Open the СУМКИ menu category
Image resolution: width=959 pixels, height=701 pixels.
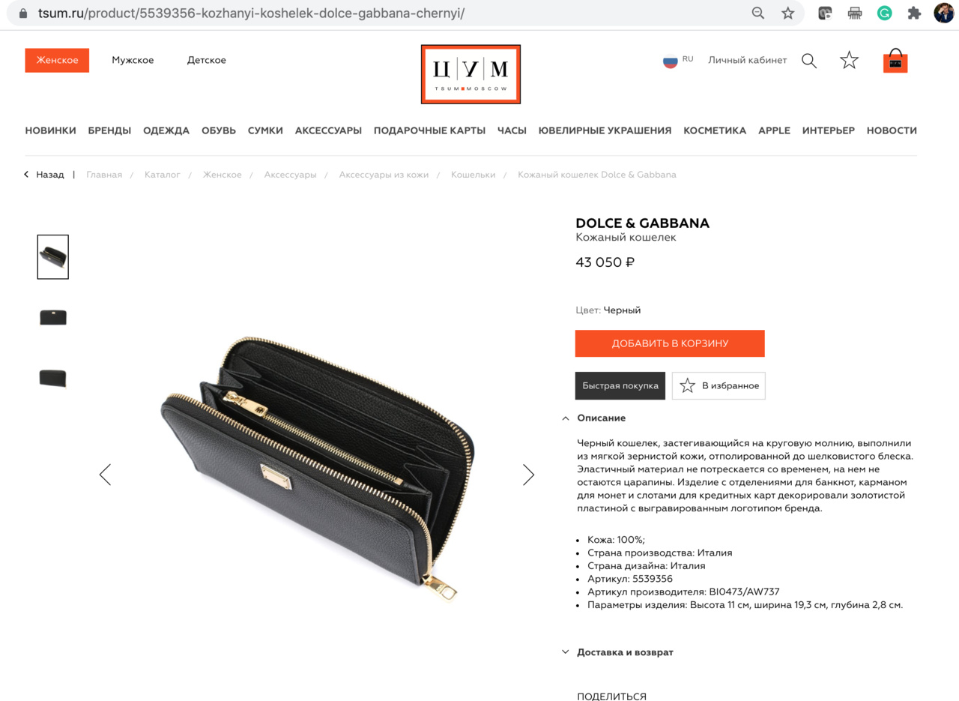pos(265,130)
